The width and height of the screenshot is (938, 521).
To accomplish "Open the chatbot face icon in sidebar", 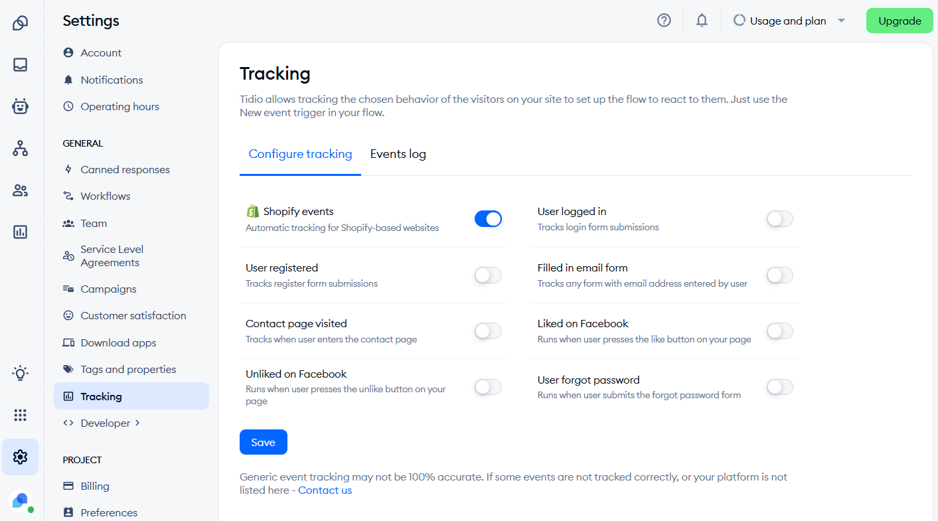I will (x=20, y=106).
